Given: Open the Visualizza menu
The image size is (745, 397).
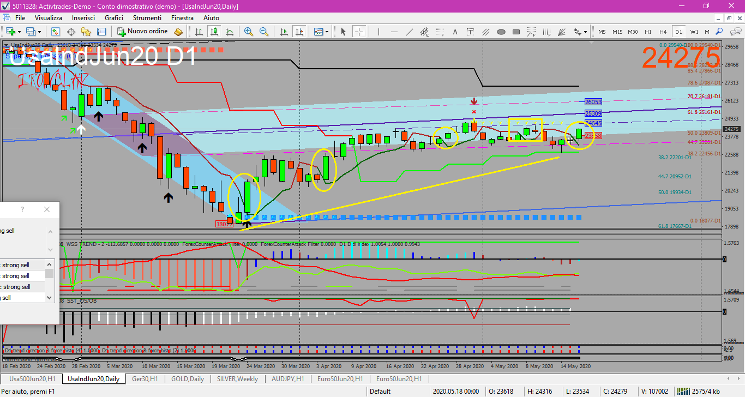Looking at the screenshot, I should click(49, 18).
